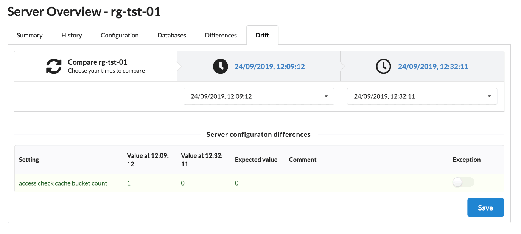Click blue 12:32:11 timestamp beside outlined clock
This screenshot has width=521, height=234.
point(433,67)
